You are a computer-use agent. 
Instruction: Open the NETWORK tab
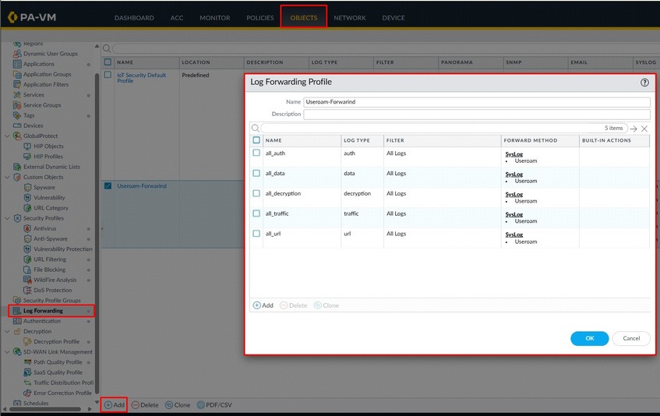(x=350, y=18)
